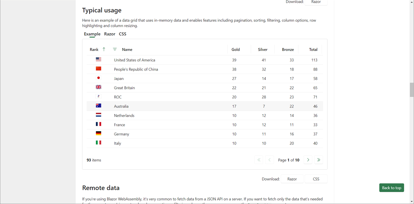The height and width of the screenshot is (204, 414).
Task: Click the page vertical scrollbar thumb
Action: 412,90
